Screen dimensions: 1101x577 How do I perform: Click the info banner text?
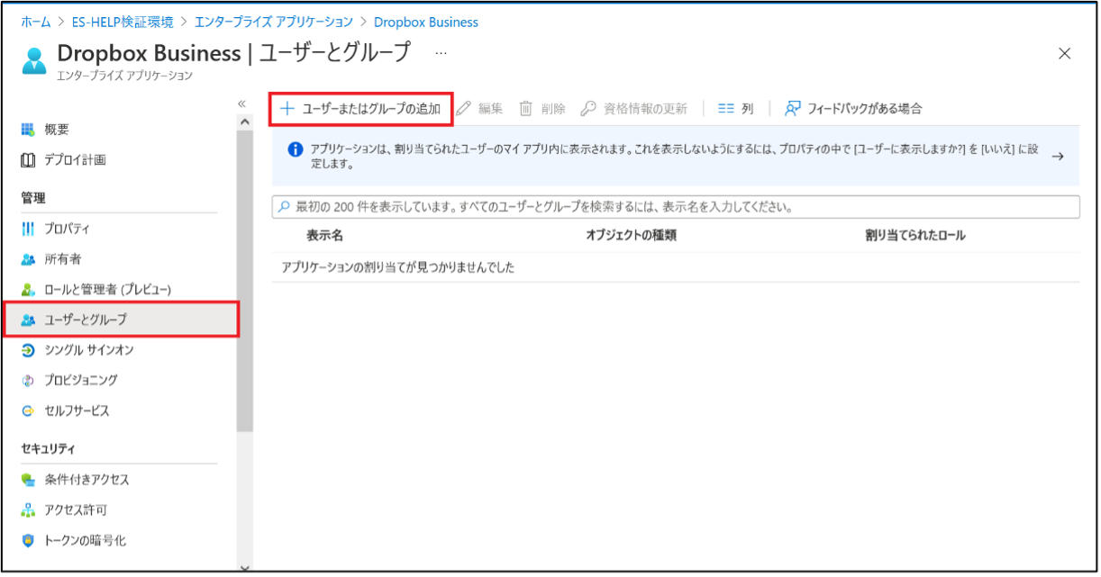click(x=674, y=157)
